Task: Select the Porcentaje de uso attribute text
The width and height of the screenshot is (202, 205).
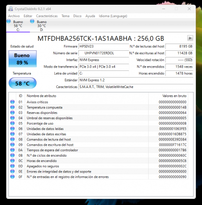Action: (x=40, y=124)
